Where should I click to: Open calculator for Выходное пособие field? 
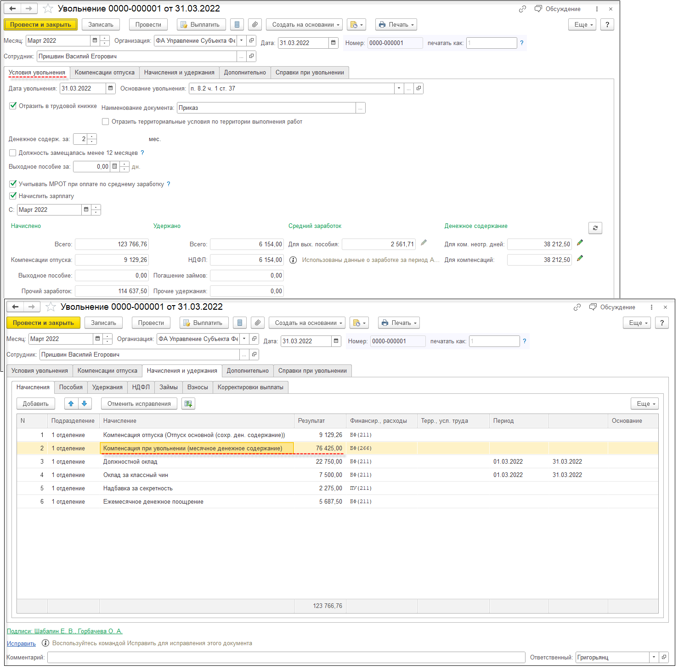[x=115, y=166]
